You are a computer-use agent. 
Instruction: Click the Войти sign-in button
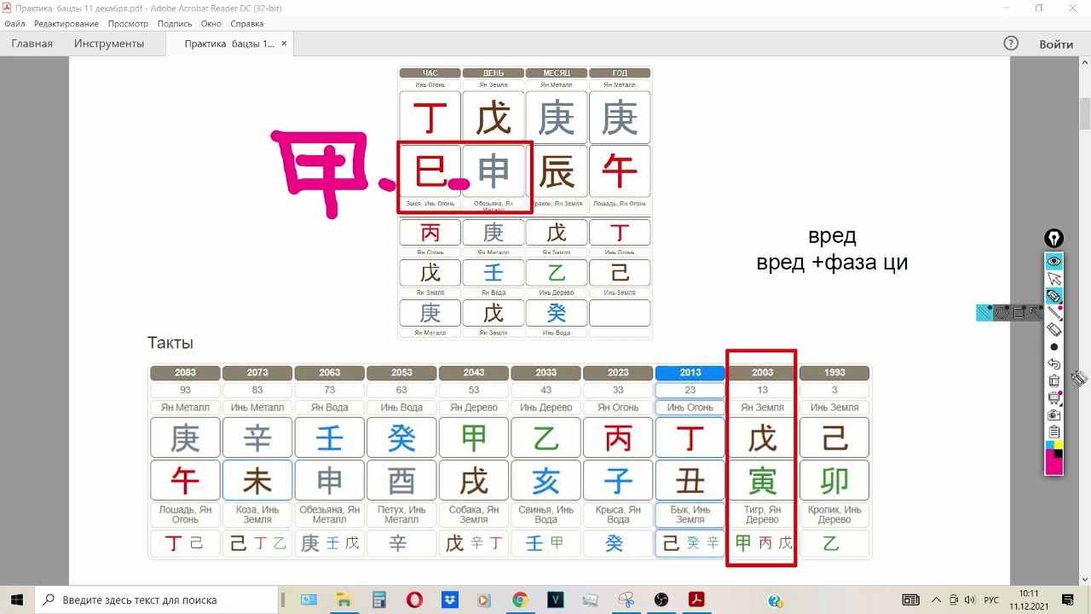tap(1056, 43)
